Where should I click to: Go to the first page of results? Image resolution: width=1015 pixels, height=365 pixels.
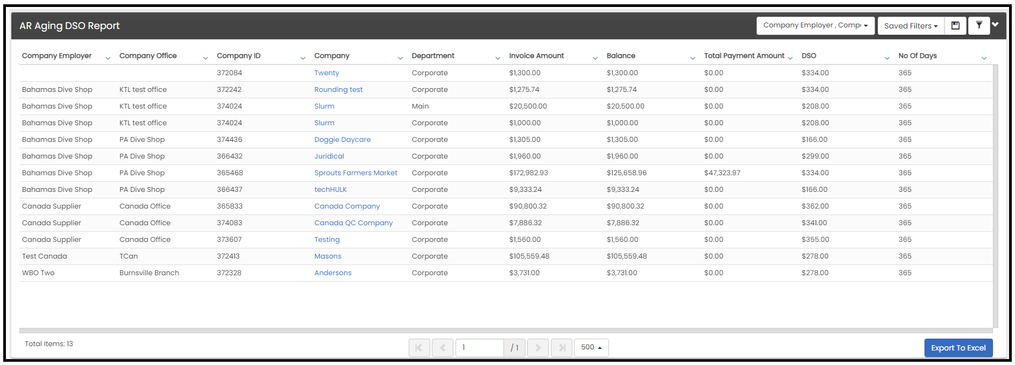[x=419, y=348]
